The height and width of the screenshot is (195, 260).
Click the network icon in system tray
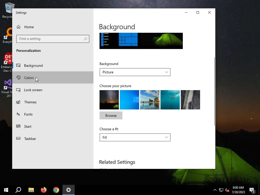point(221,190)
